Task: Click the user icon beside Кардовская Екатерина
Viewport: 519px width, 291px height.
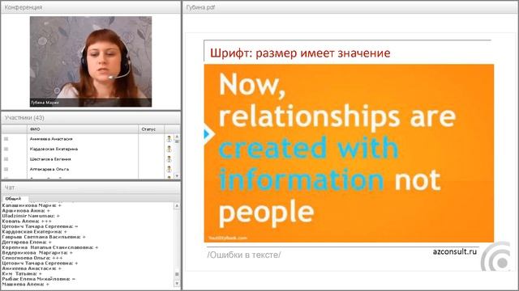Action: pyautogui.click(x=169, y=149)
